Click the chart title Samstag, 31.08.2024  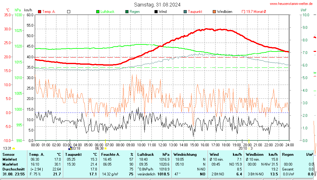(x=157, y=5)
